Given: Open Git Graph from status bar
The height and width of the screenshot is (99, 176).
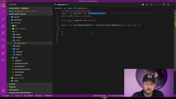Looking at the screenshot, I should (x=38, y=96).
